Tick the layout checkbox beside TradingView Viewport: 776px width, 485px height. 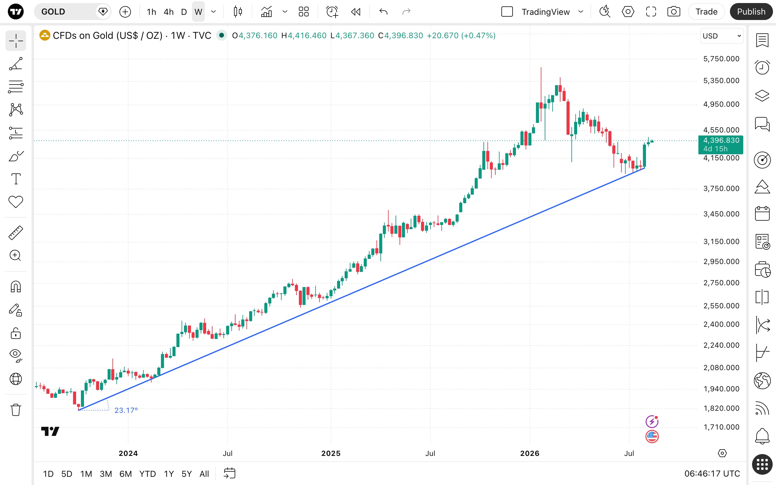coord(507,12)
